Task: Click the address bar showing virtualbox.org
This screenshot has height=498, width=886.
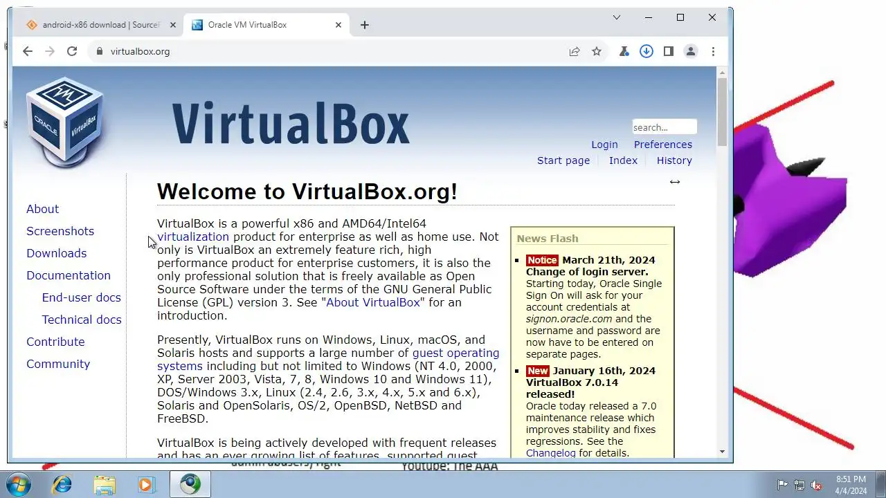Action: (332, 51)
